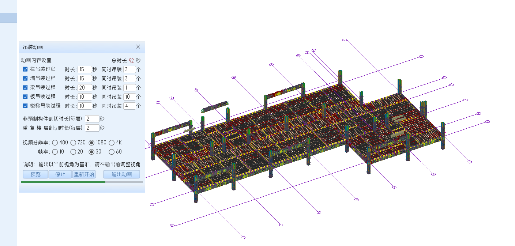Click the 预览 button
The height and width of the screenshot is (246, 515).
coord(35,174)
